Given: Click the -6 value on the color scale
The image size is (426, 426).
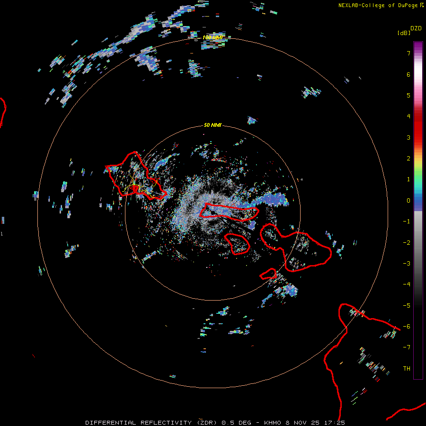Looking at the screenshot, I should click(407, 327).
